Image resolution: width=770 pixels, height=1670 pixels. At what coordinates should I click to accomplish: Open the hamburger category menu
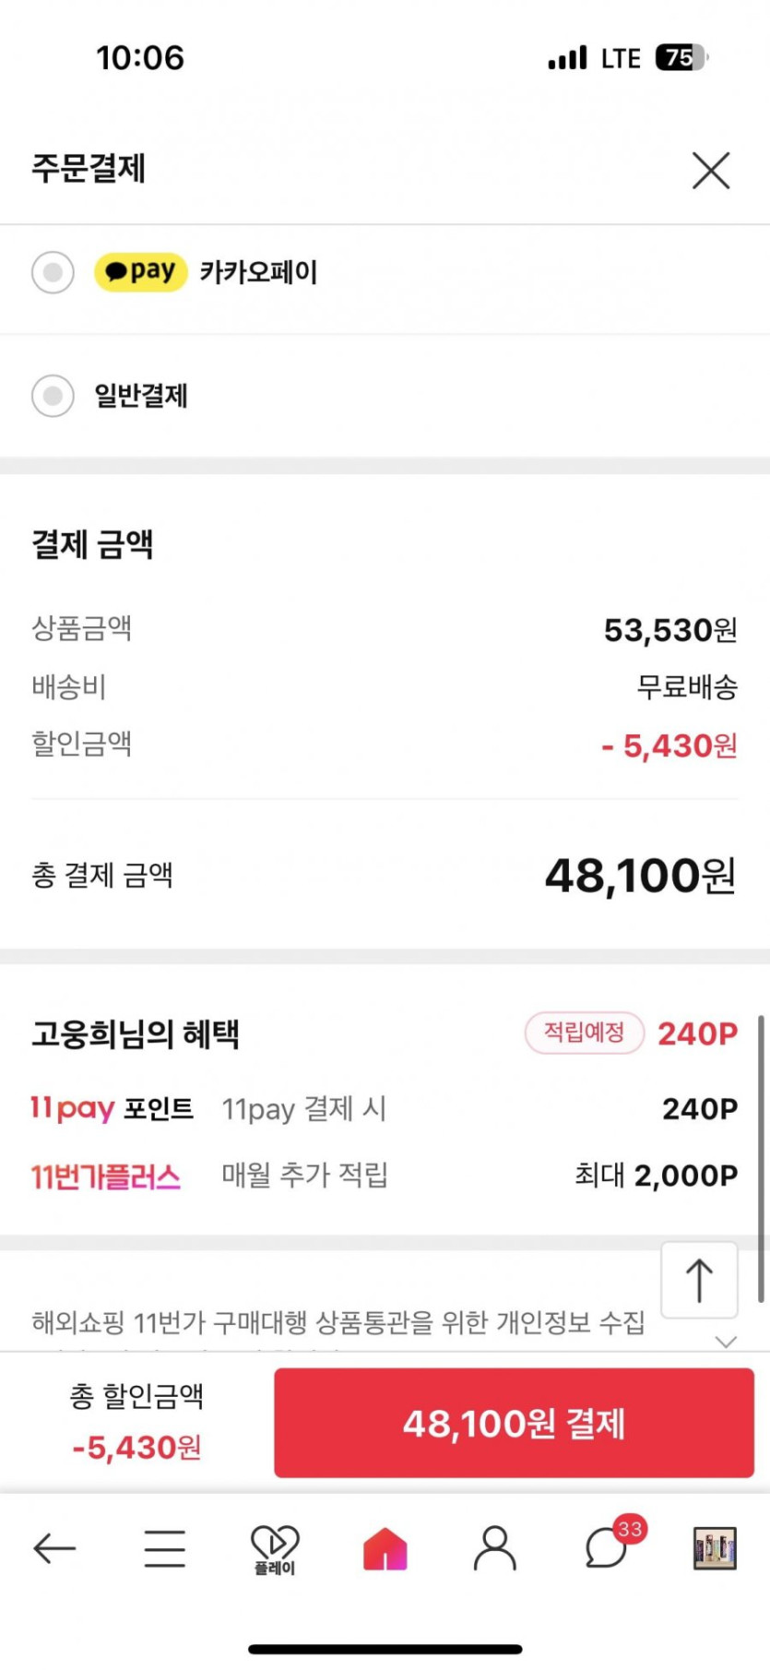tap(165, 1547)
